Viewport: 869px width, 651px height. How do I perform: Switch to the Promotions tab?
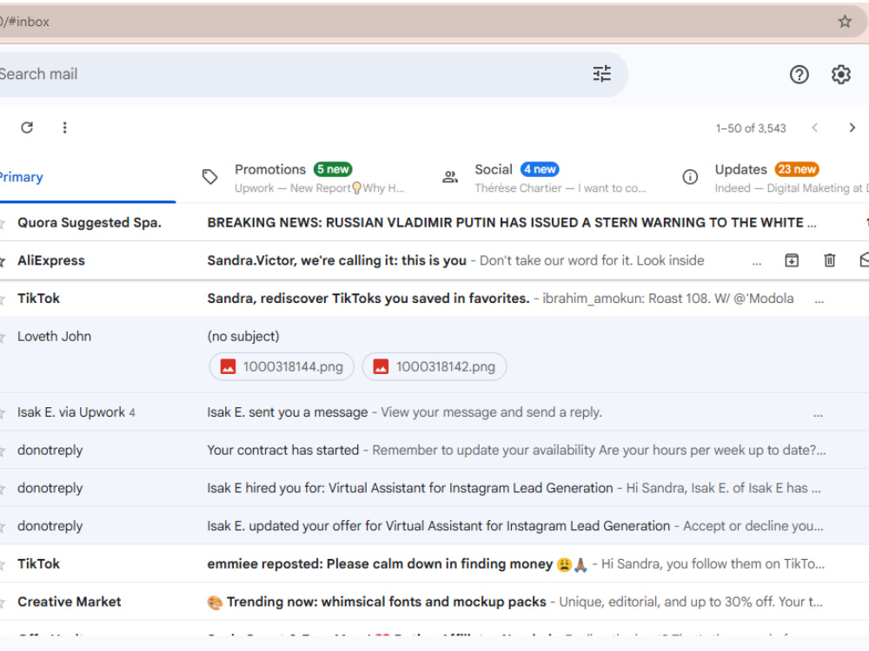tap(305, 178)
